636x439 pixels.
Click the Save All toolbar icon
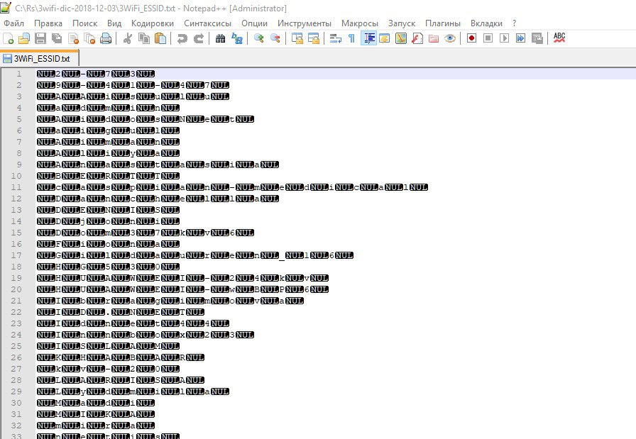[x=57, y=38]
